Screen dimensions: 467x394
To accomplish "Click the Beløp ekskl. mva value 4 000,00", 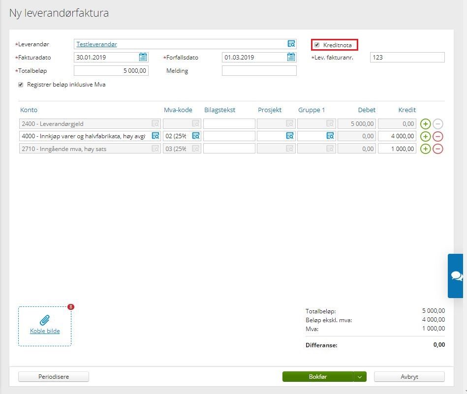I will (x=434, y=320).
